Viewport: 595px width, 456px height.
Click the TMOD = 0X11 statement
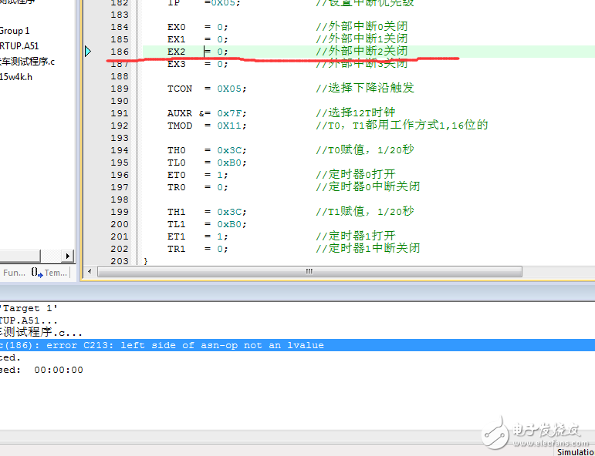207,126
